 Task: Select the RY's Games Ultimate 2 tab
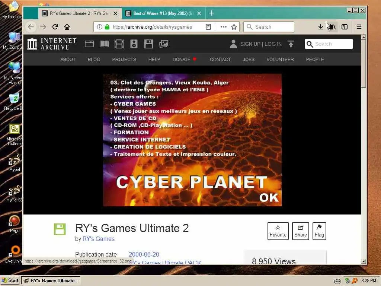[x=80, y=13]
